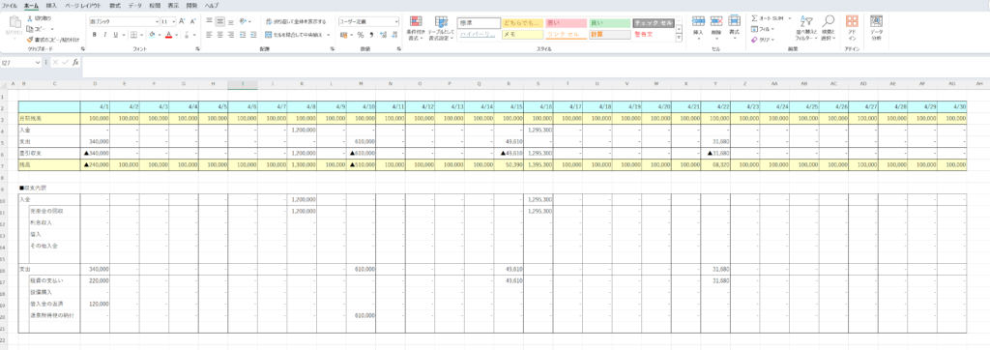Viewport: 990px width, 350px height.
Task: Open the データ分析 data analysis icon
Action: 876,21
